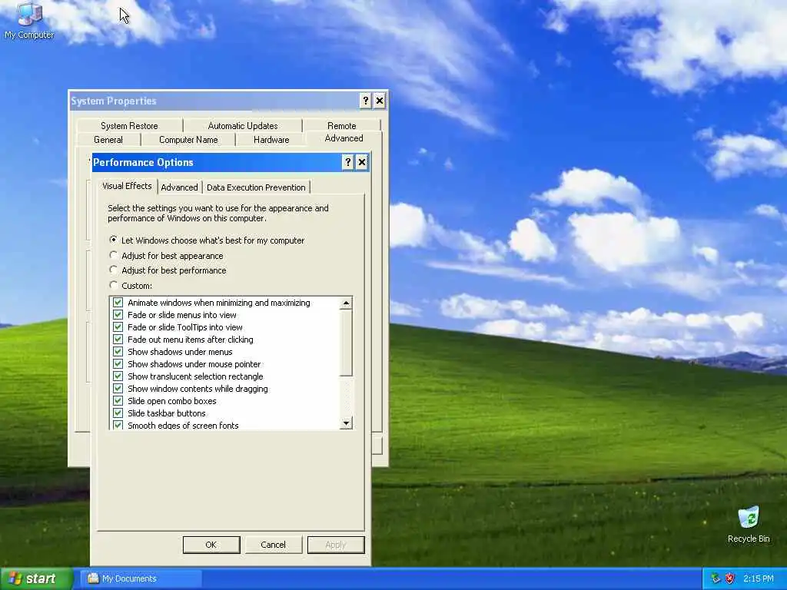
Task: Select Adjust for best appearance option
Action: coord(114,255)
